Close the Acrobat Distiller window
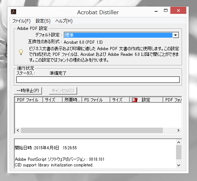This screenshot has height=181, width=197. pos(178,10)
